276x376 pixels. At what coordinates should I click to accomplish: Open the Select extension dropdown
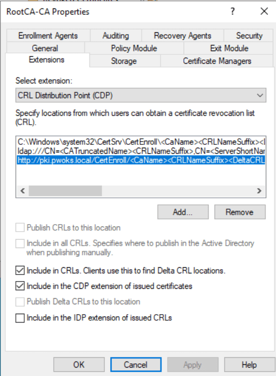click(x=141, y=95)
